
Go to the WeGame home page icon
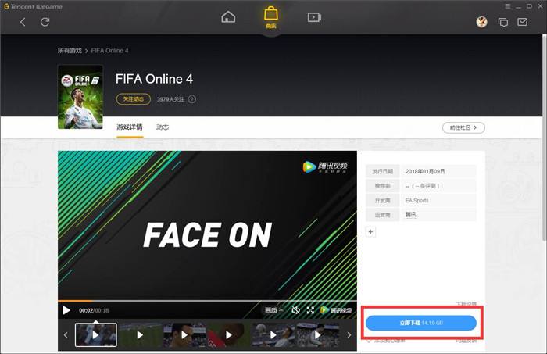tap(228, 17)
